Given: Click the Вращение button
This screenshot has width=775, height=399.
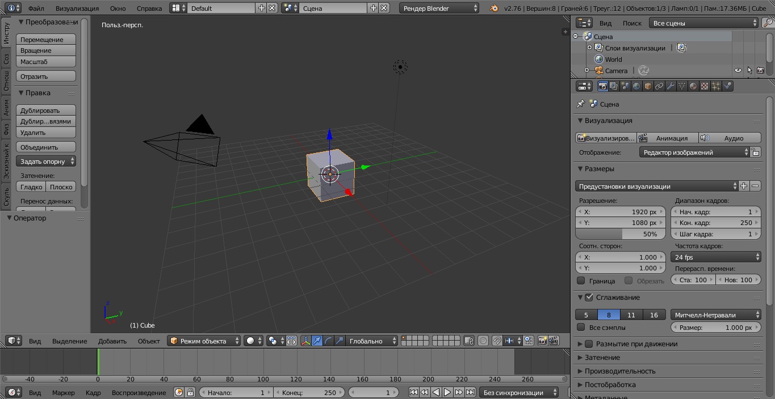Looking at the screenshot, I should [46, 50].
